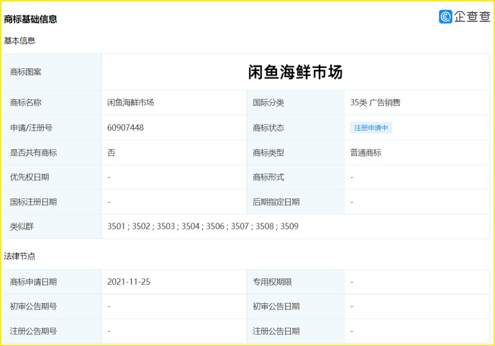495x346 pixels.
Task: Click the 后期指定日期 field label
Action: [x=276, y=202]
